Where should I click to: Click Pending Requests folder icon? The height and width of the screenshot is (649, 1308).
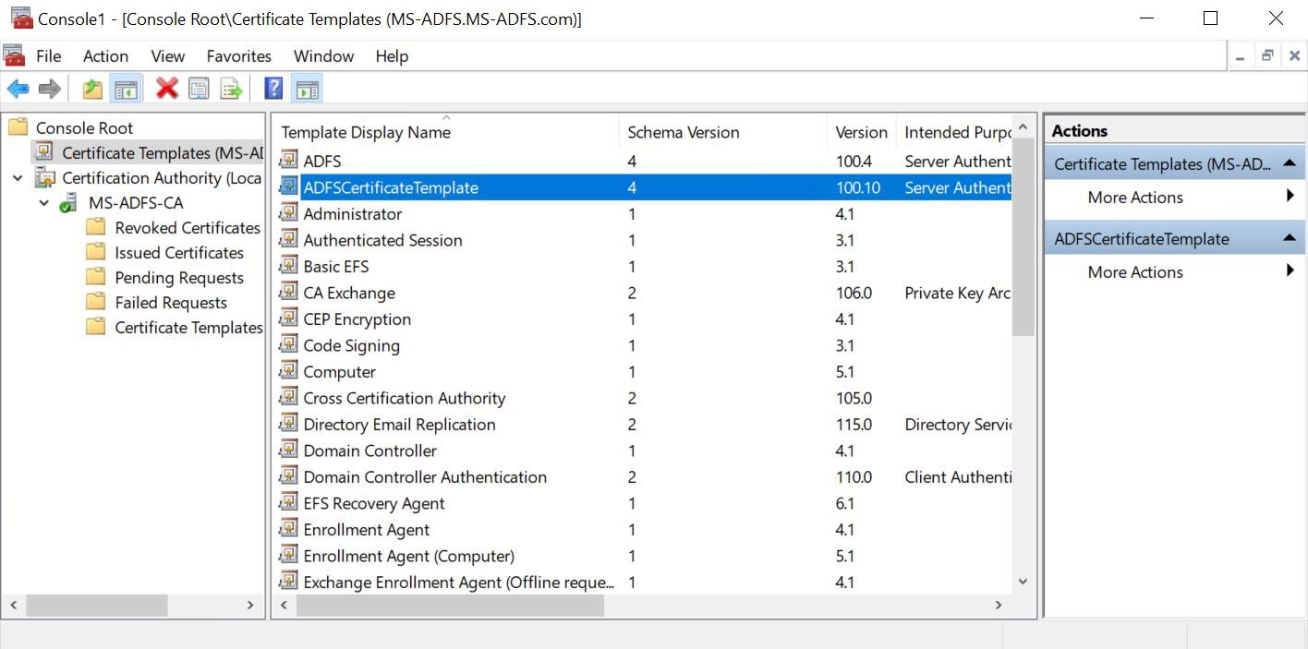(x=95, y=277)
